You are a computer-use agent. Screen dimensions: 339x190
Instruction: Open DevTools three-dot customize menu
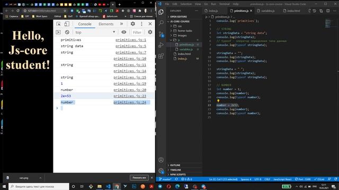[x=141, y=24]
